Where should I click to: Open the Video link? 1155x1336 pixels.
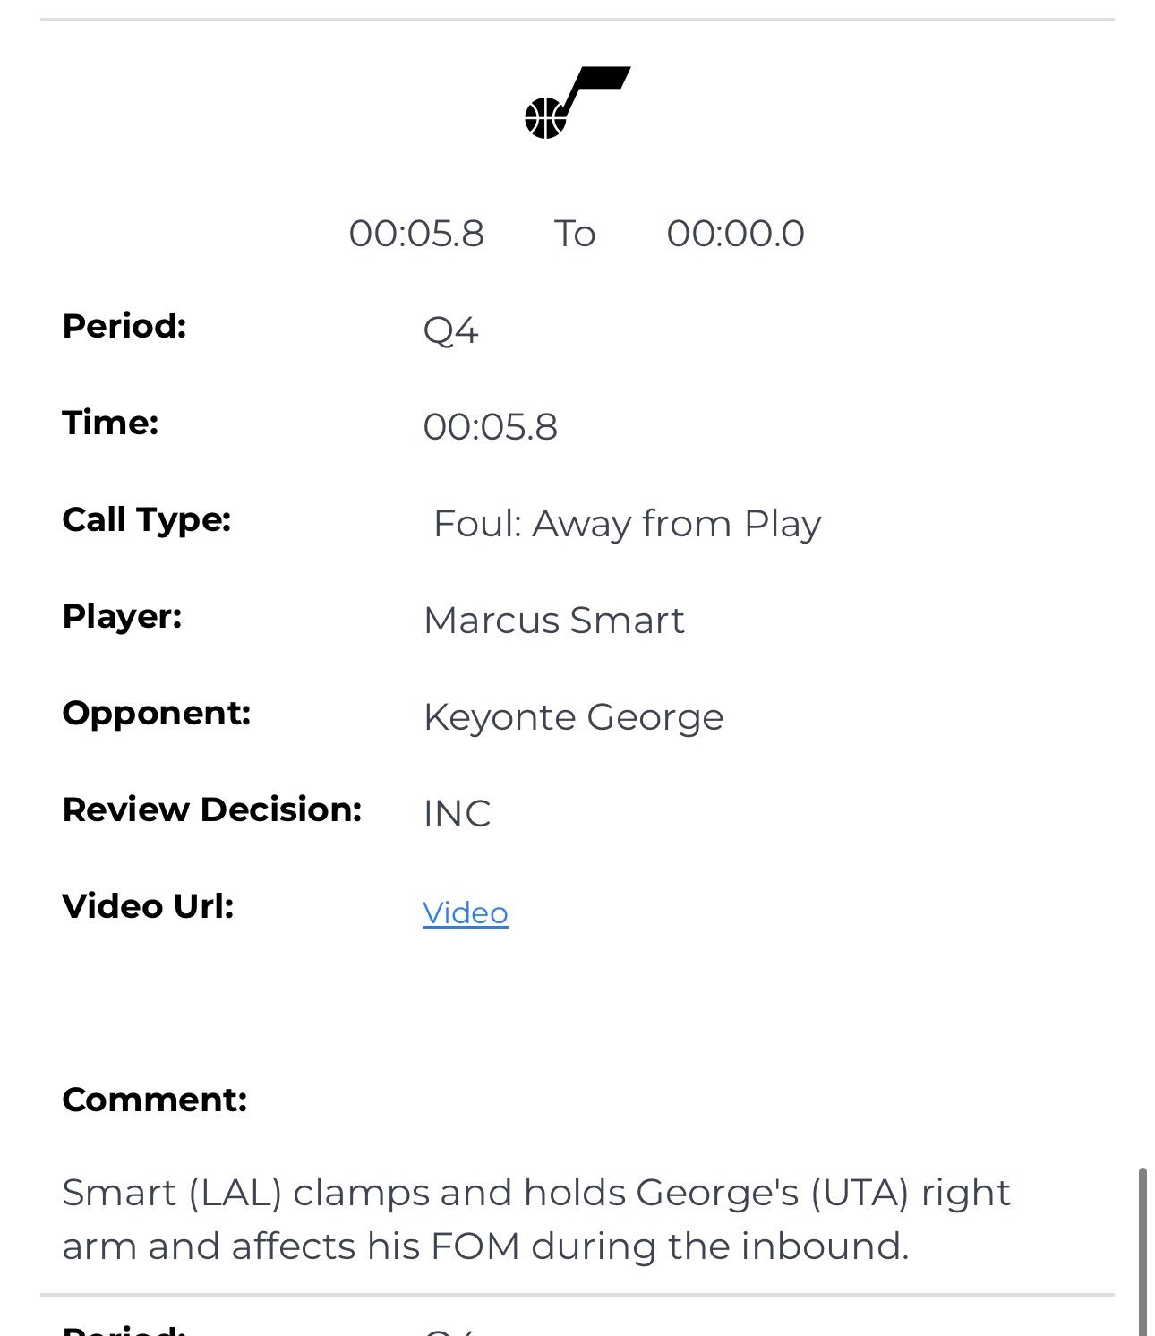(466, 912)
